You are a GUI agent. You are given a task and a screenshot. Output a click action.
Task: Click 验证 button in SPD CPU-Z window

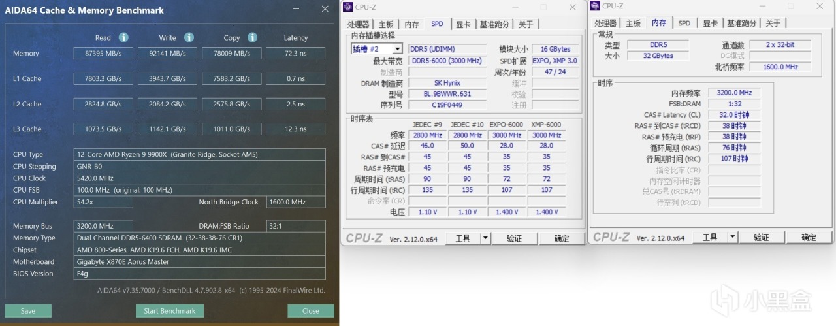[515, 238]
